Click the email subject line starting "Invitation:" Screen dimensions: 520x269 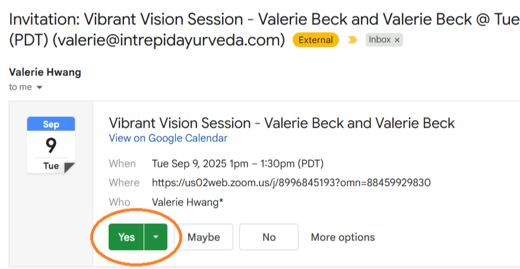point(261,19)
